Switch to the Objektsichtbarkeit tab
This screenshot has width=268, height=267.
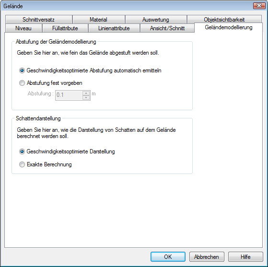224,19
